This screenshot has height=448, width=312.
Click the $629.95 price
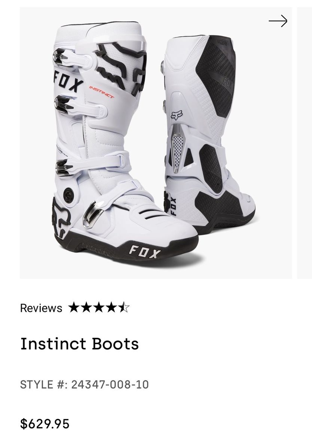(x=45, y=424)
